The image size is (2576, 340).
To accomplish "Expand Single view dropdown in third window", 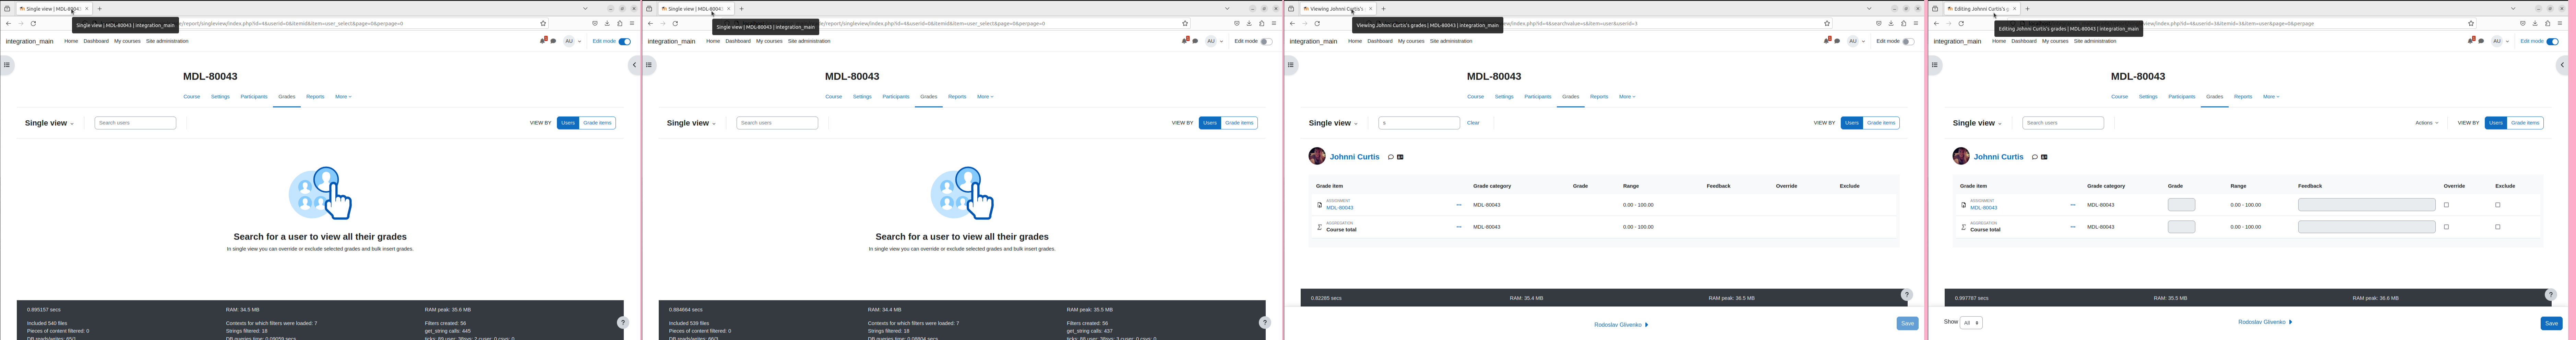I will [x=1333, y=123].
